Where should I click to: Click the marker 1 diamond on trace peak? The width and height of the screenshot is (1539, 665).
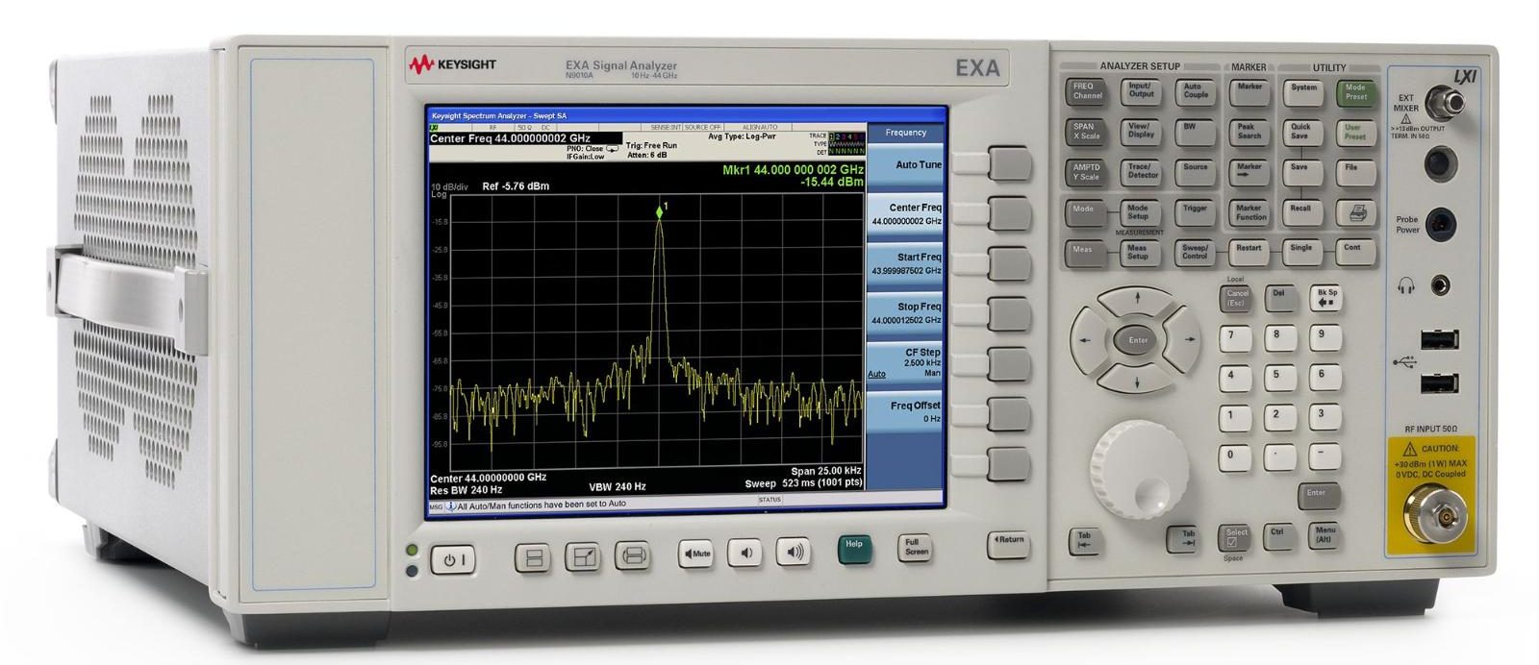click(660, 211)
